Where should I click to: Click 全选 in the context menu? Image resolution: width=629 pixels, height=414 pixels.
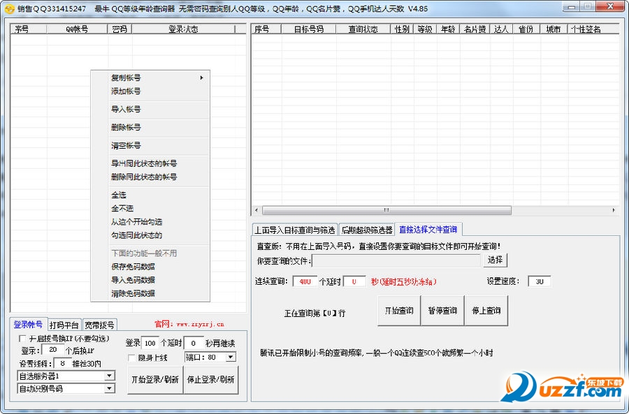(119, 195)
